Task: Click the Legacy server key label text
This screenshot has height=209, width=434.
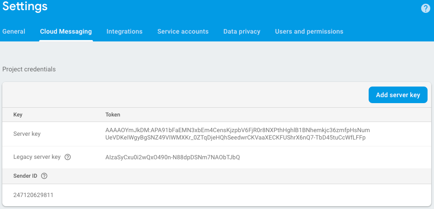Action: pyautogui.click(x=37, y=157)
